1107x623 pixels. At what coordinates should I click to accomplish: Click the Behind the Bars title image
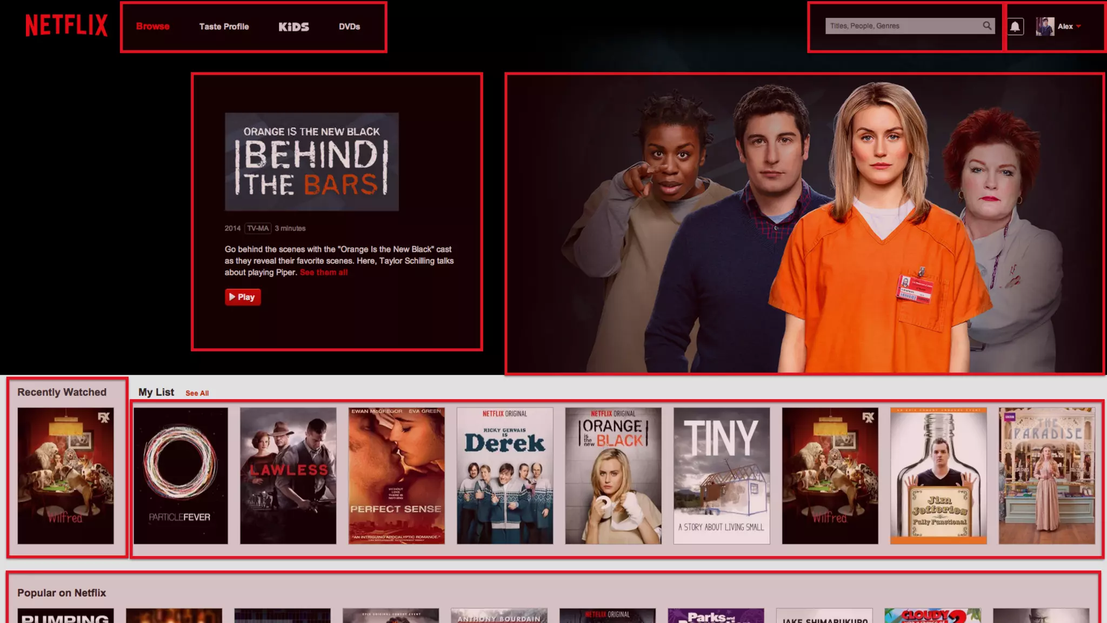(x=312, y=161)
